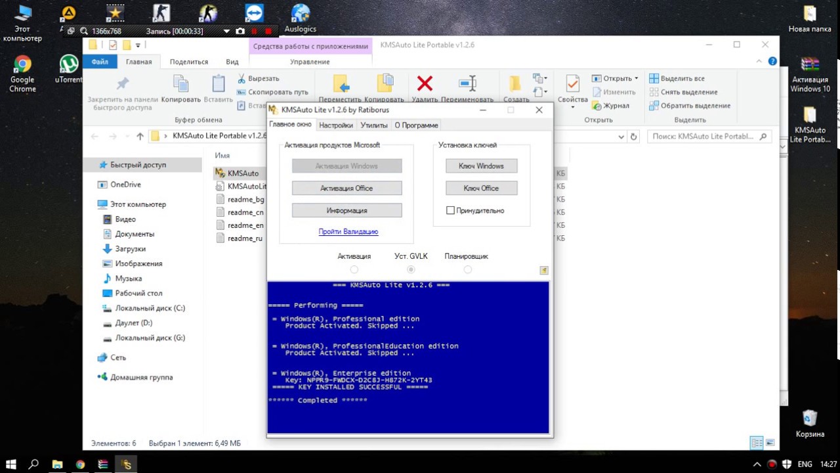Open the Файл menu in Explorer

100,62
